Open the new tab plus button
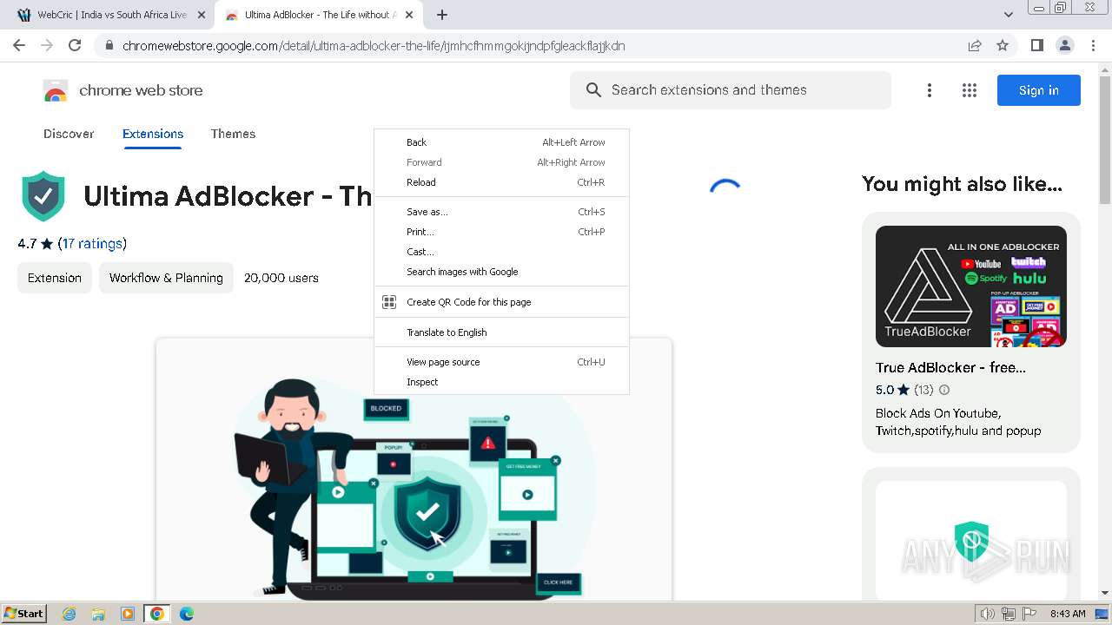The width and height of the screenshot is (1112, 625). (x=442, y=15)
